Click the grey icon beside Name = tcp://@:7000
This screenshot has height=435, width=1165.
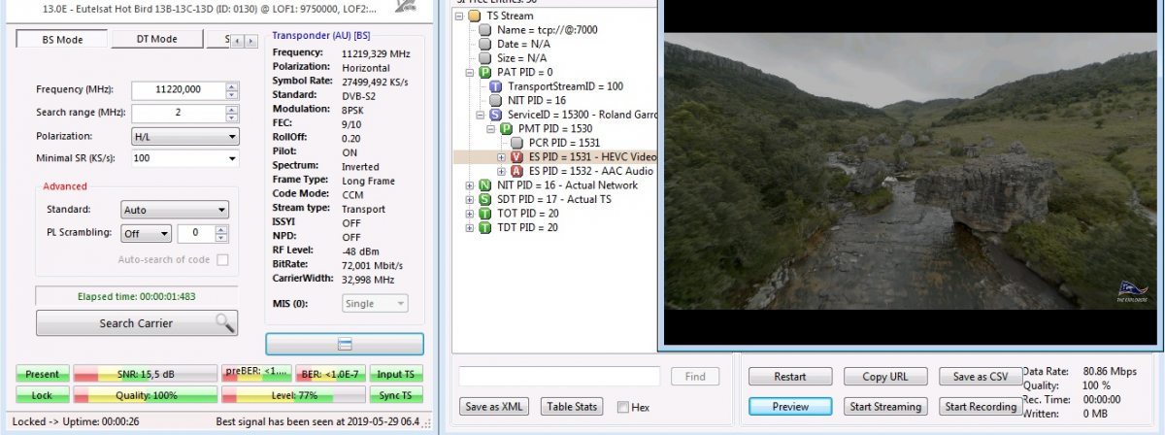(485, 30)
